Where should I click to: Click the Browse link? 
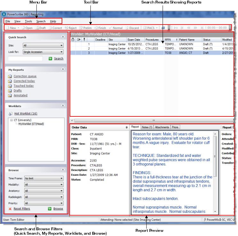click(58, 209)
